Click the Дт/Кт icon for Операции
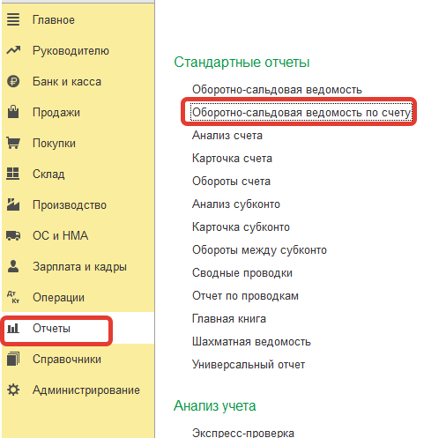 13,297
